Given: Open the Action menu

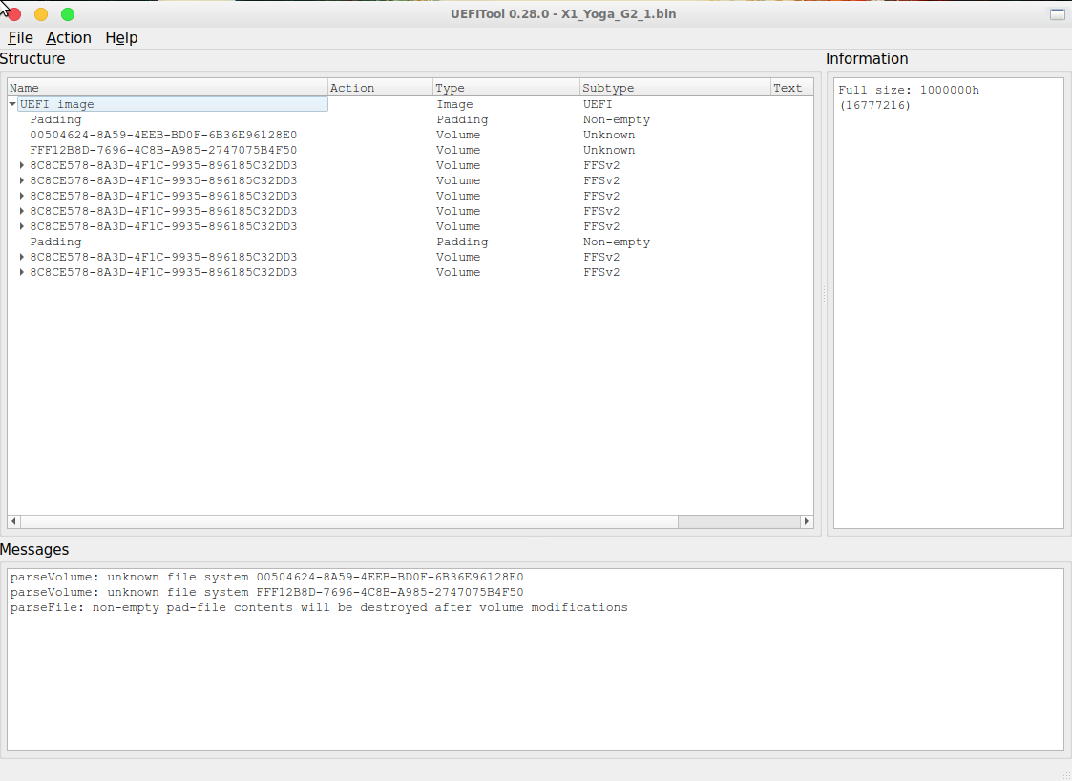Looking at the screenshot, I should [x=69, y=37].
